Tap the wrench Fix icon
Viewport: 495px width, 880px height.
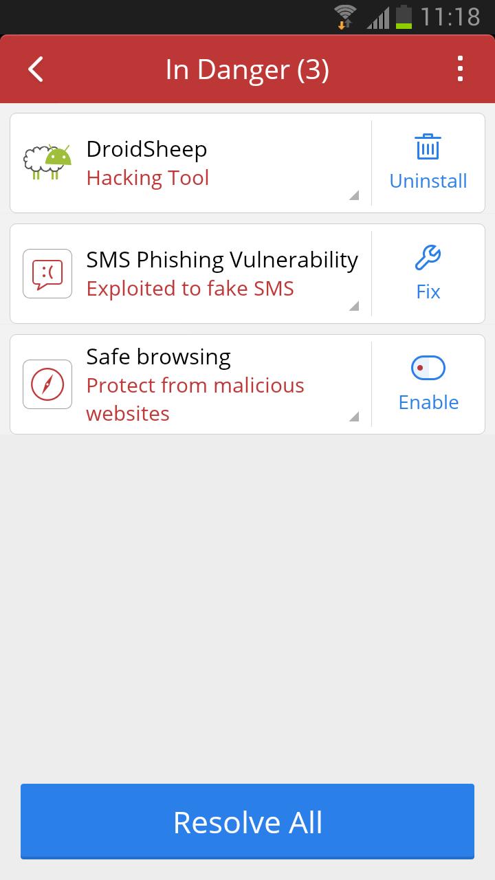pos(428,258)
